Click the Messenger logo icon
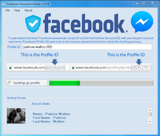The image size is (160, 136). (x=142, y=22)
